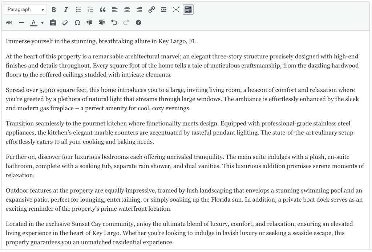The image size is (372, 252).
Task: Insert a numbered list
Action: click(90, 10)
